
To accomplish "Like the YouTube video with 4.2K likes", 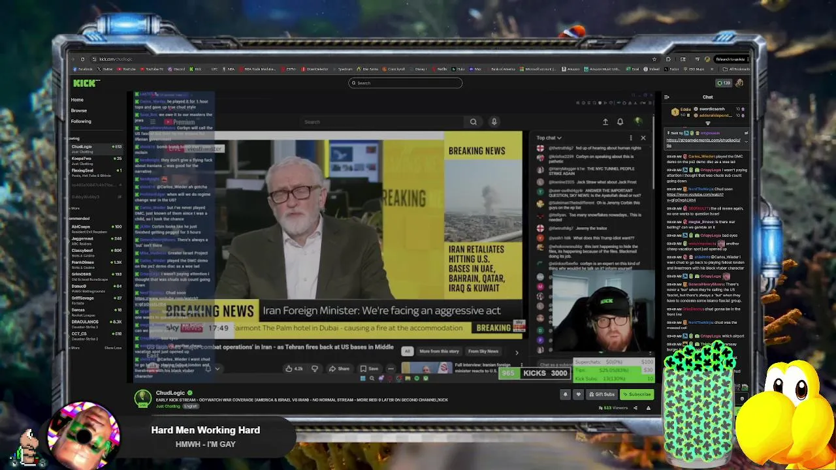I will point(293,369).
